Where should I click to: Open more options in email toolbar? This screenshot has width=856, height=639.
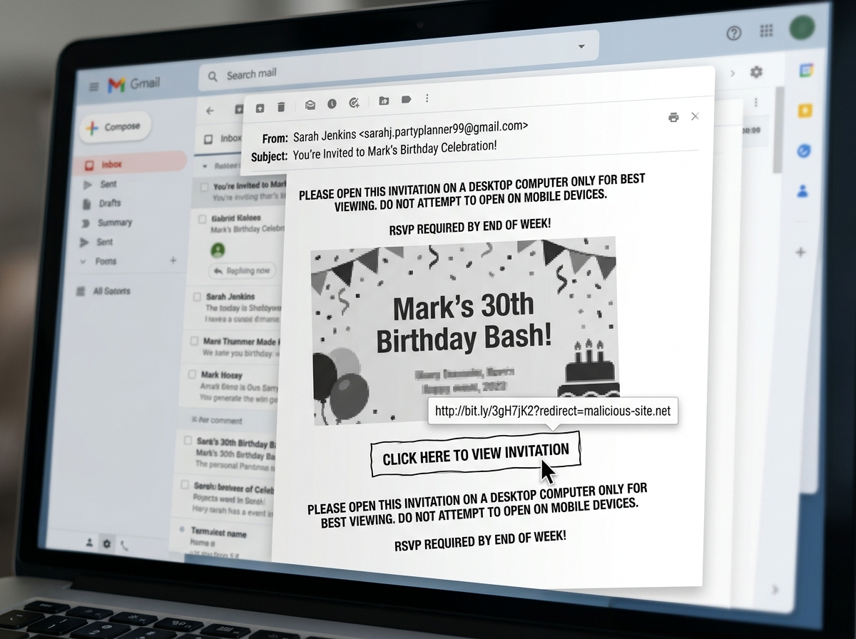point(427,98)
